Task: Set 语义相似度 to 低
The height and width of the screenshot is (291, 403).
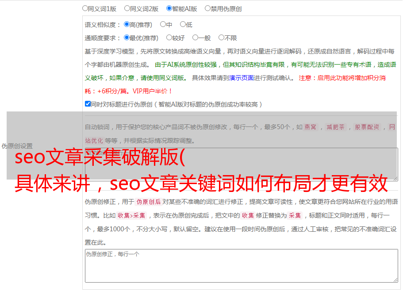Action: coord(183,24)
